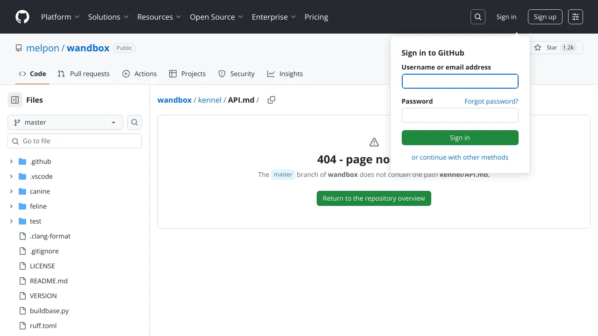Focus the Go to file search box
Screen dimensions: 598x336
pos(75,141)
